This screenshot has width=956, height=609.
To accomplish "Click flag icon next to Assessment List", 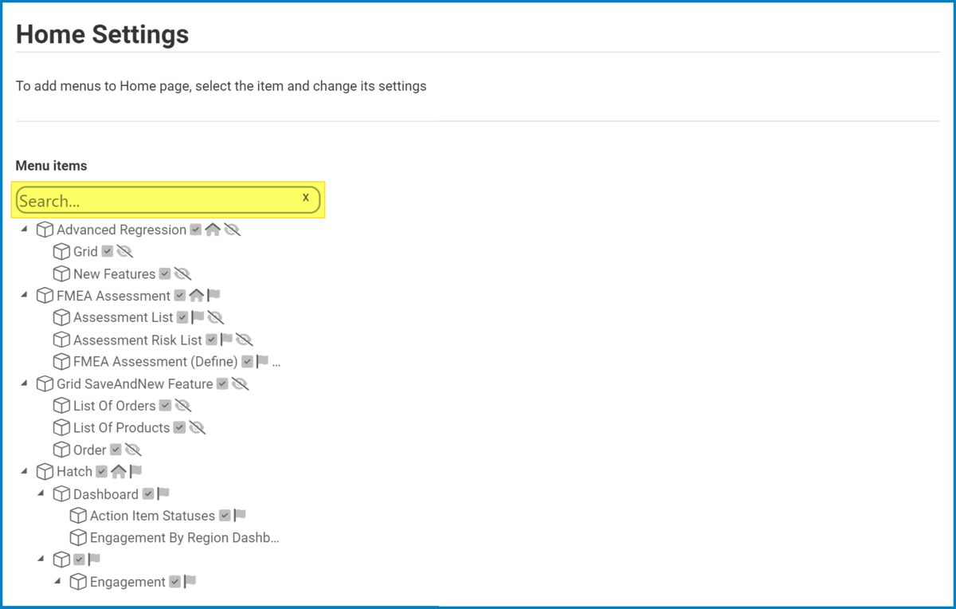I will pyautogui.click(x=198, y=317).
